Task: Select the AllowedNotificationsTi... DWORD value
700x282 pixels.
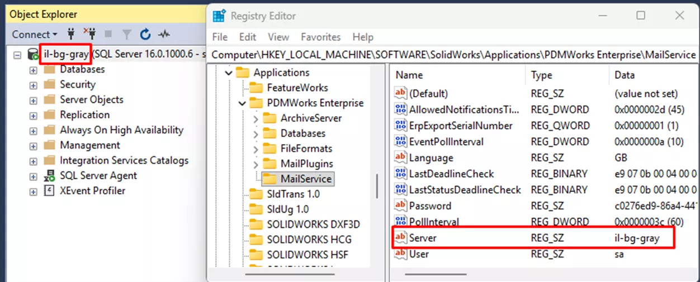Action: pos(464,109)
